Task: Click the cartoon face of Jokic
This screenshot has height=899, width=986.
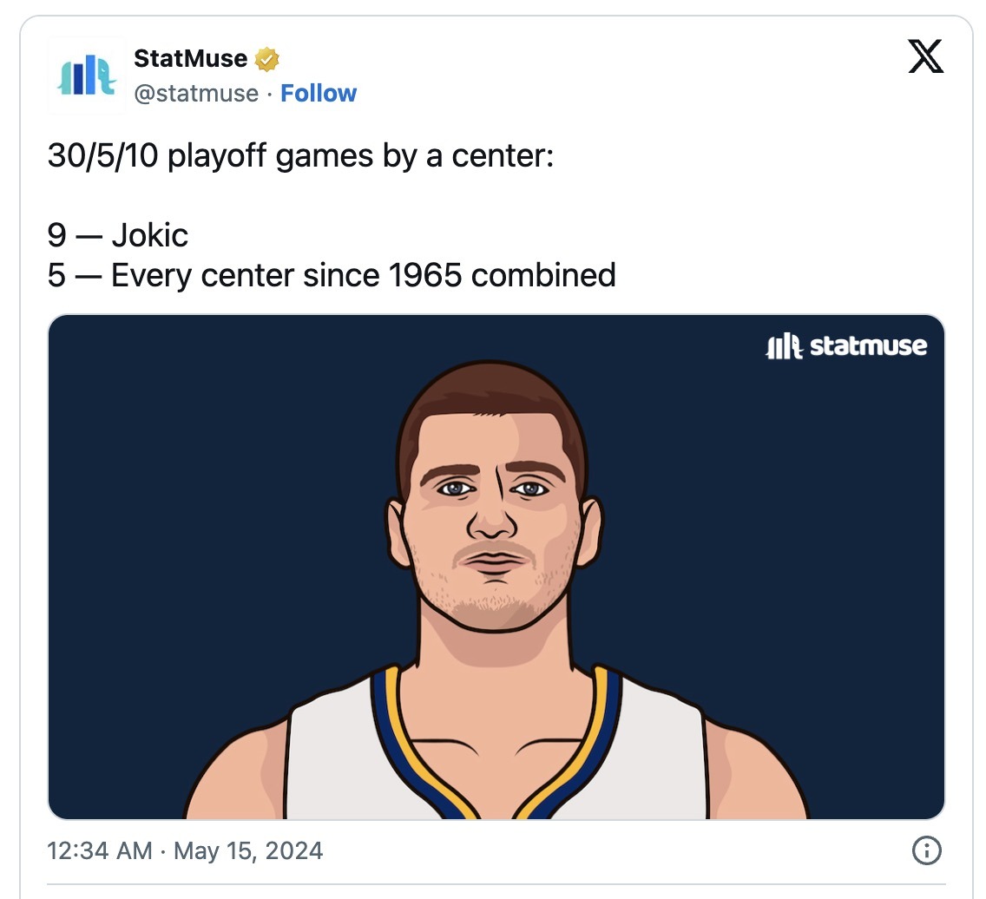Action: click(x=494, y=509)
